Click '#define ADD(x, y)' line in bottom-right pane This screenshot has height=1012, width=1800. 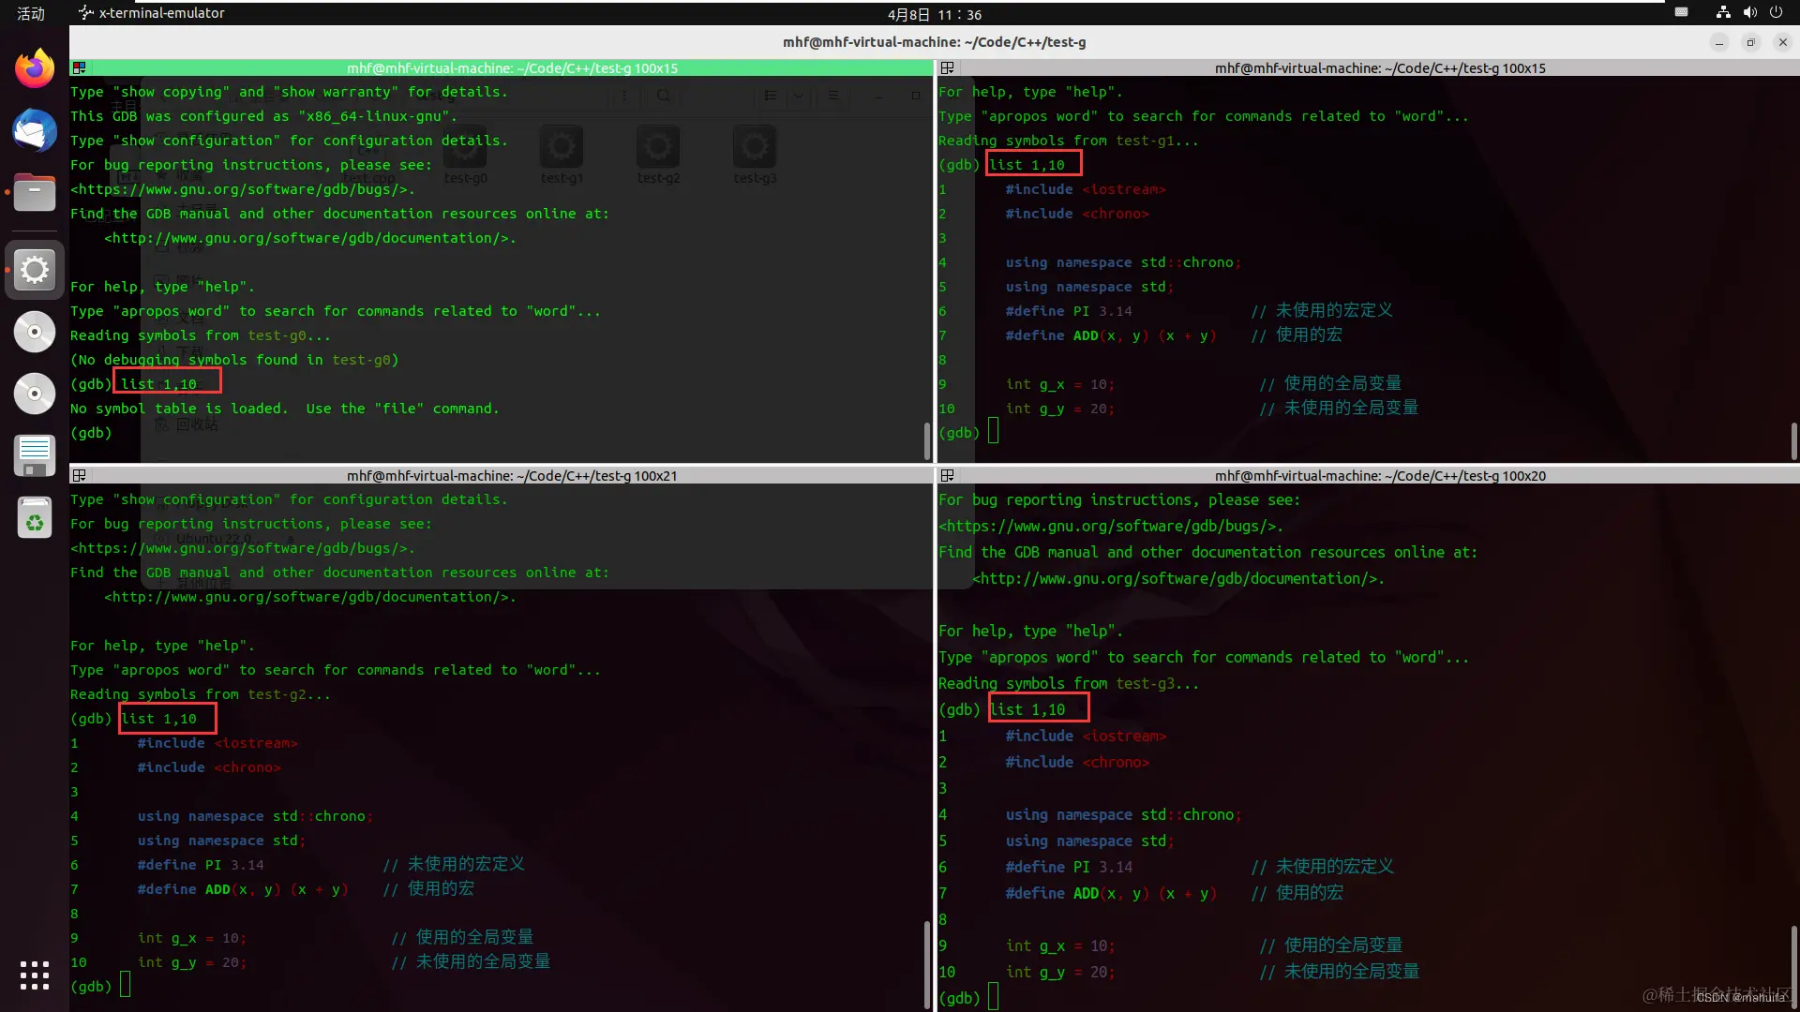pos(1111,894)
